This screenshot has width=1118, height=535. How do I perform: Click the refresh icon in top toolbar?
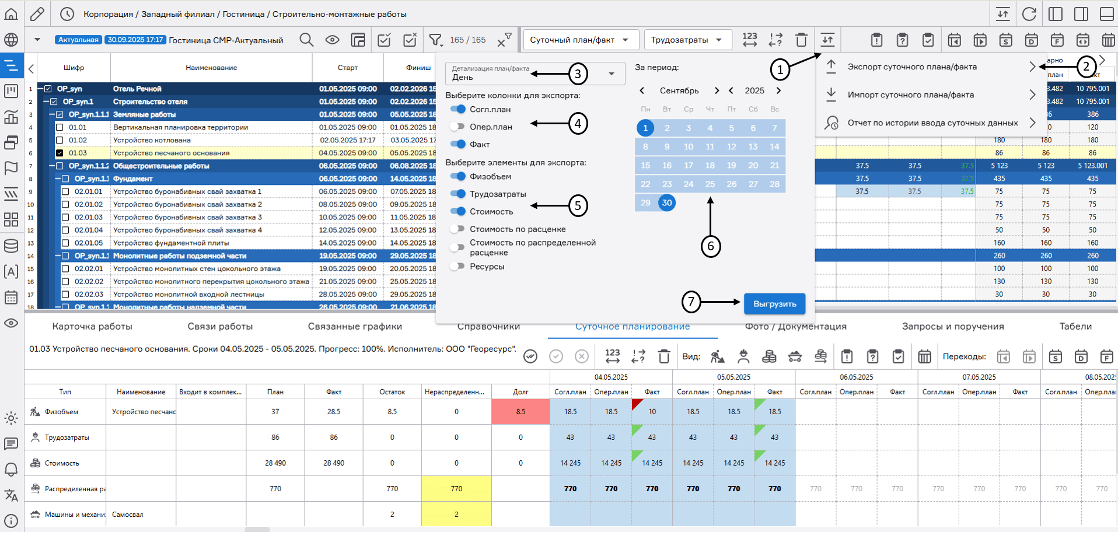coord(1029,14)
